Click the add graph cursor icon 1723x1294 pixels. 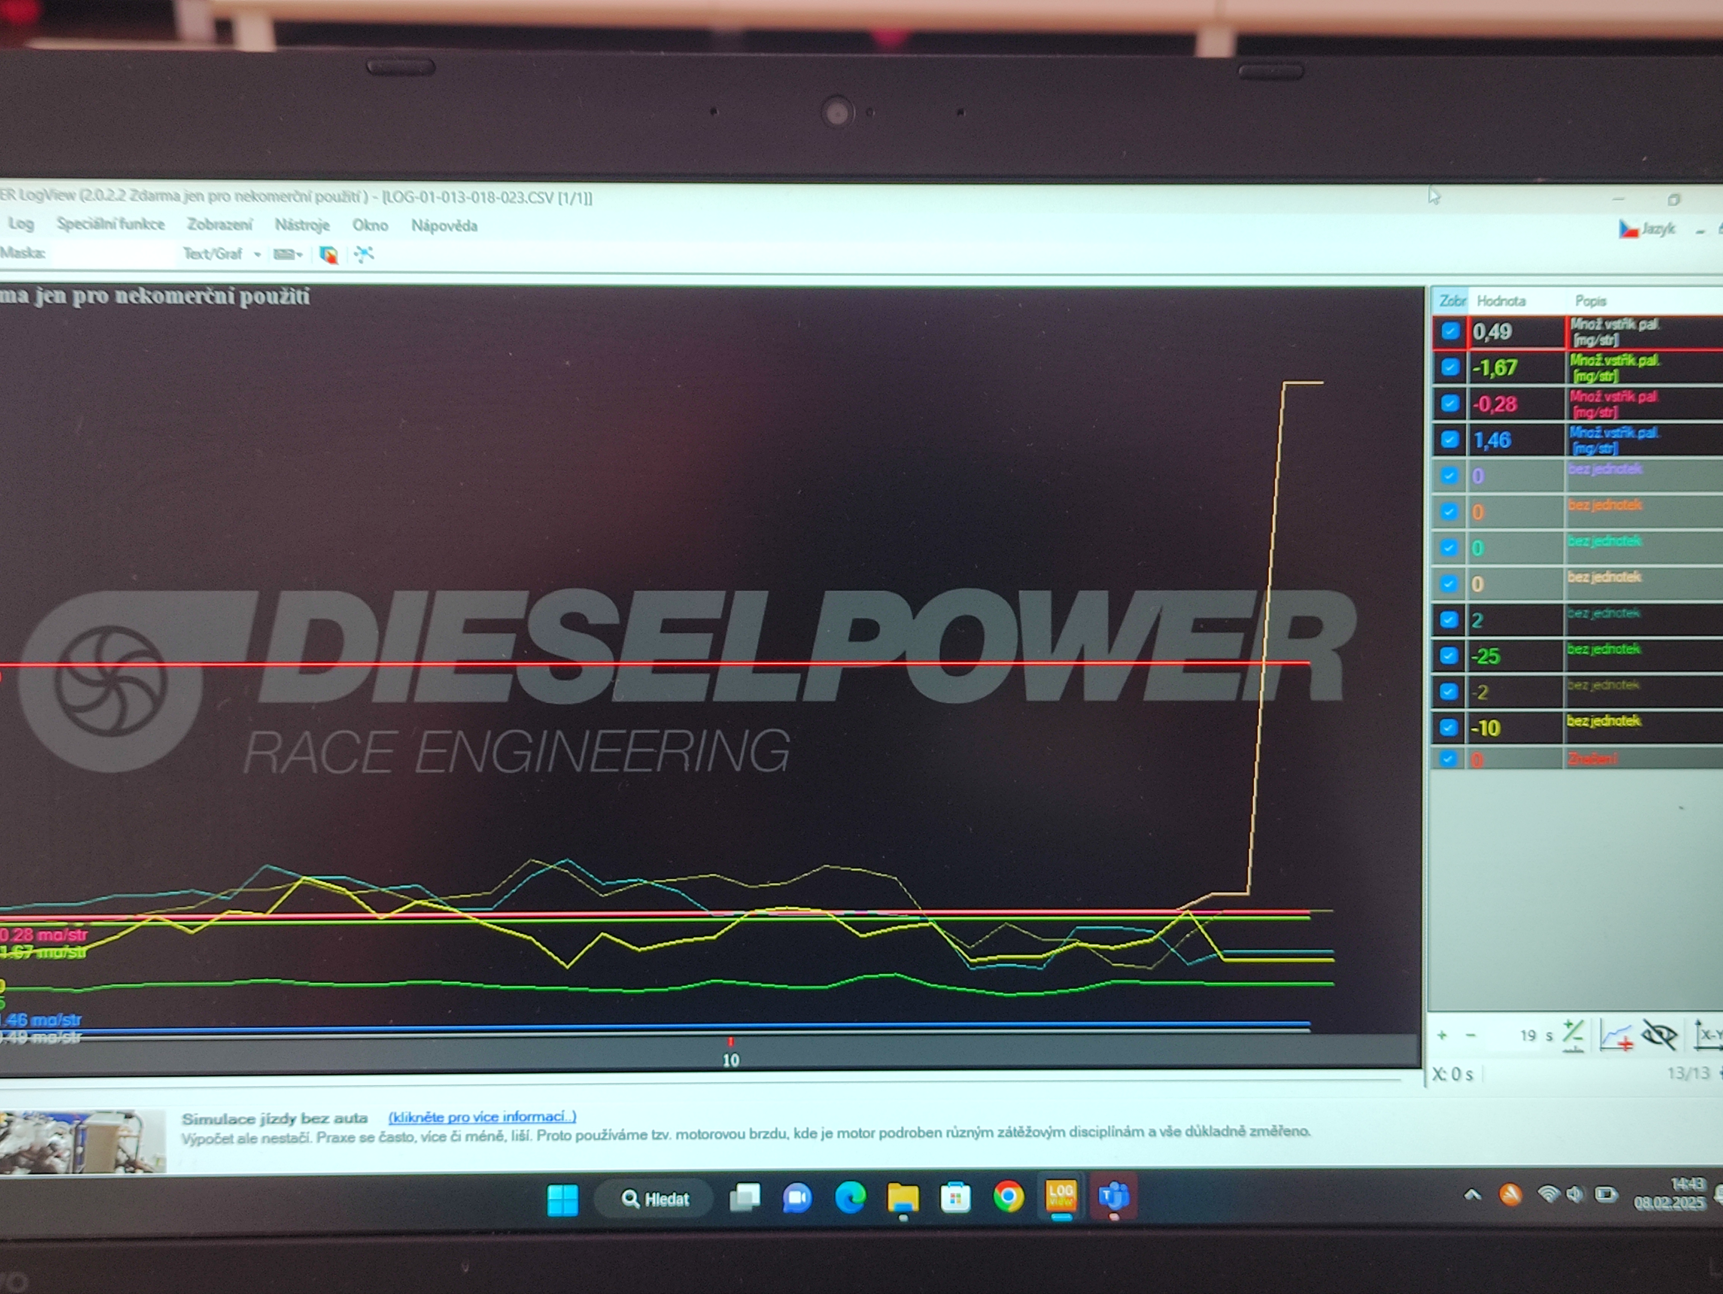(x=1616, y=1035)
